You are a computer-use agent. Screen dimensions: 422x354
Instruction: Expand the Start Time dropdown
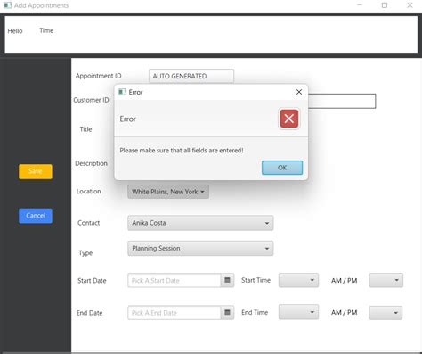coord(298,280)
